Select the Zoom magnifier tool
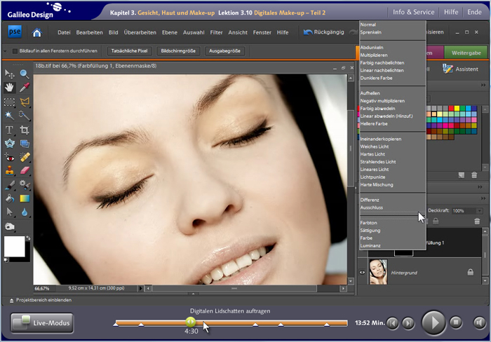The height and width of the screenshot is (342, 491). [25, 74]
